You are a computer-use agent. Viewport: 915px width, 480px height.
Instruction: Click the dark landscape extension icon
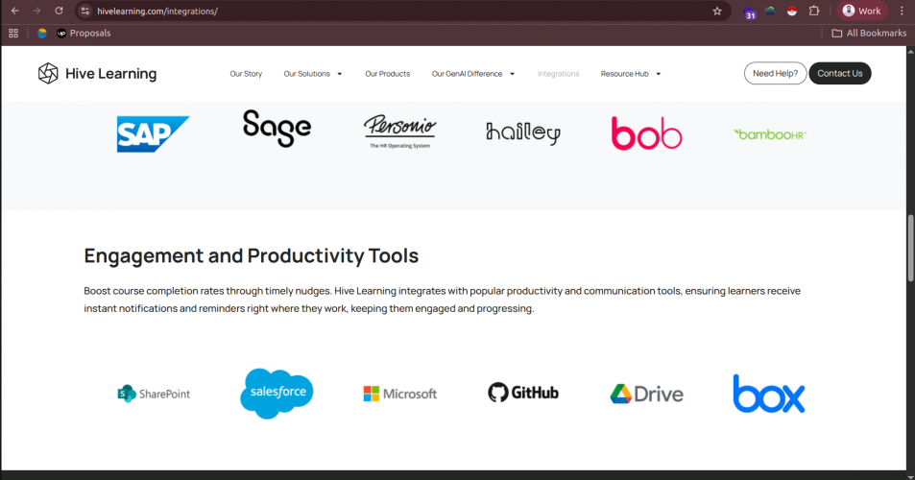click(x=770, y=11)
